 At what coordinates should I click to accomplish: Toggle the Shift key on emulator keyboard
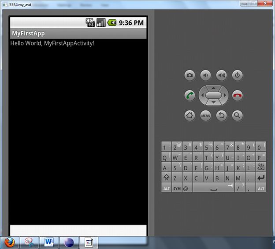click(167, 177)
